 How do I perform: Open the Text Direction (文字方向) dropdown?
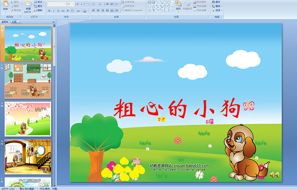coord(128,2)
